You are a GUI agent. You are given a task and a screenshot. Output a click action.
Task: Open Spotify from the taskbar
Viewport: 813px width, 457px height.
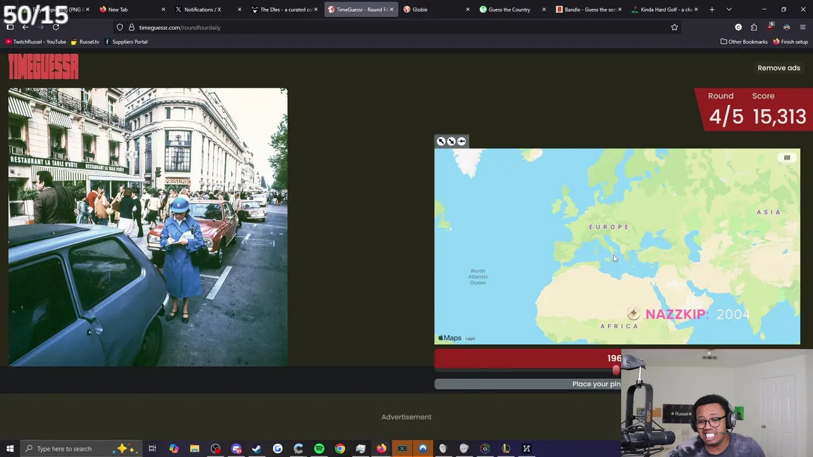click(319, 449)
